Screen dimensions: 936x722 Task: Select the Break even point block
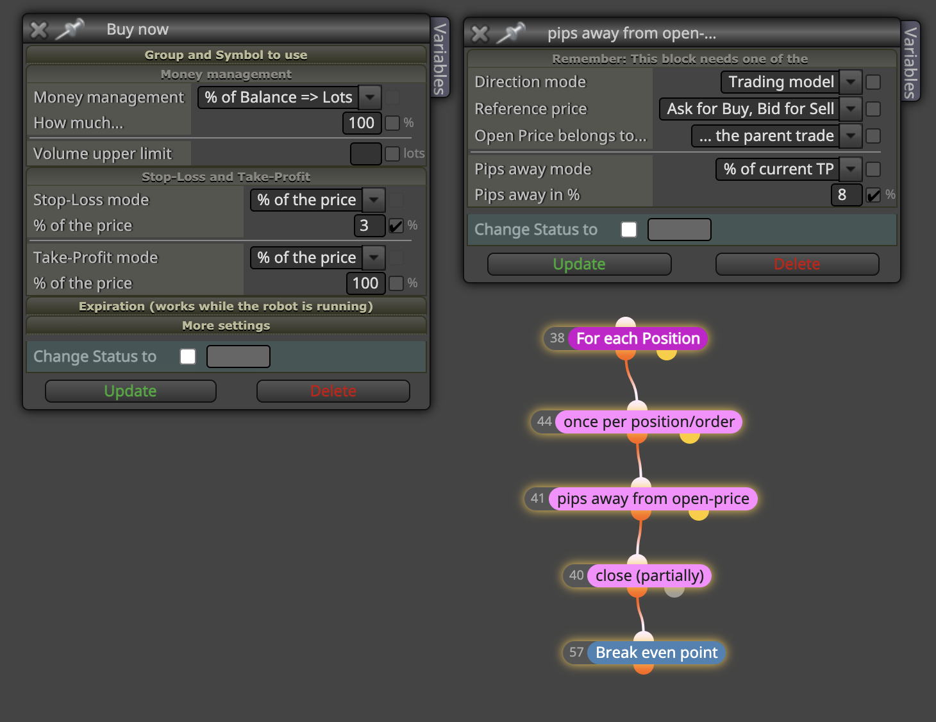click(x=656, y=653)
